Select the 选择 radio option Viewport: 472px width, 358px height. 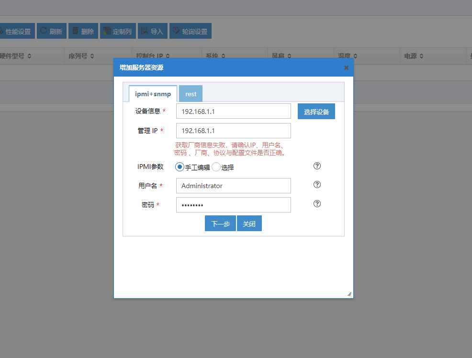[216, 167]
